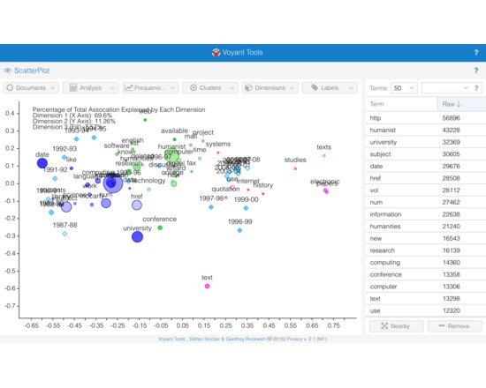Expand the Labels dropdown

click(330, 88)
